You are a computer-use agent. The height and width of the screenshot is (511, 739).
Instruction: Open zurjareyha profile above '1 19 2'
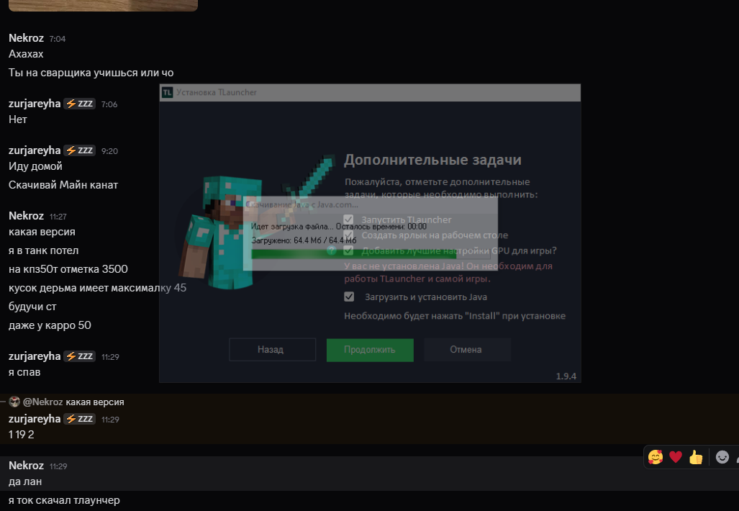(35, 419)
